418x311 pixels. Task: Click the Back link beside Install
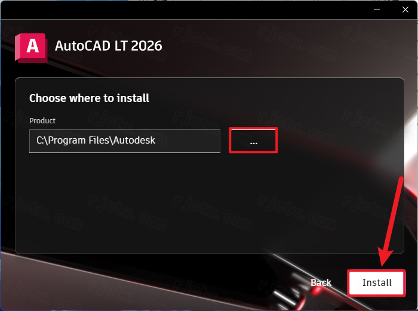pyautogui.click(x=321, y=282)
